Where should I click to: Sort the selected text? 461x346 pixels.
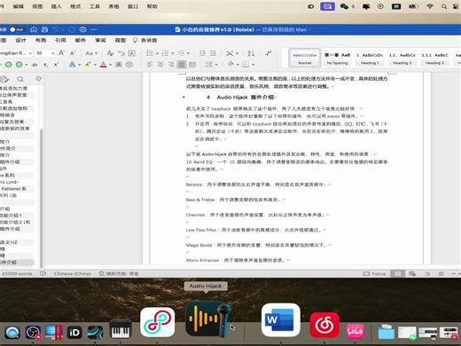251,53
